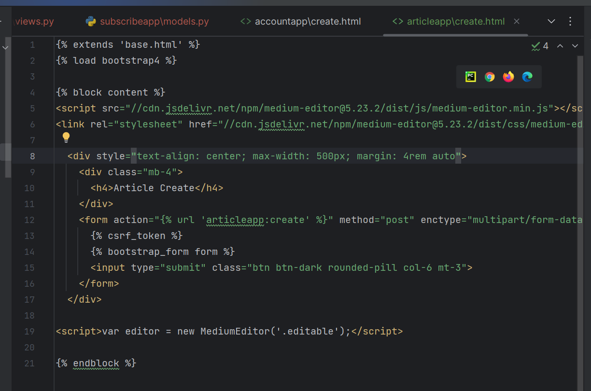Click closing </form> tag on line 16
Screen dimensions: 591x391
coord(99,283)
